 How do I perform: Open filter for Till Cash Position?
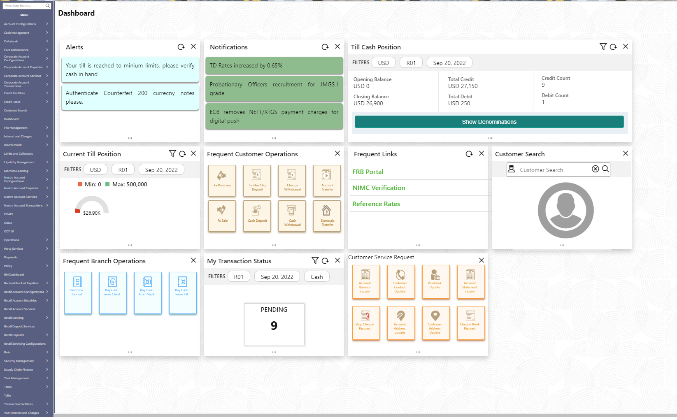point(603,46)
